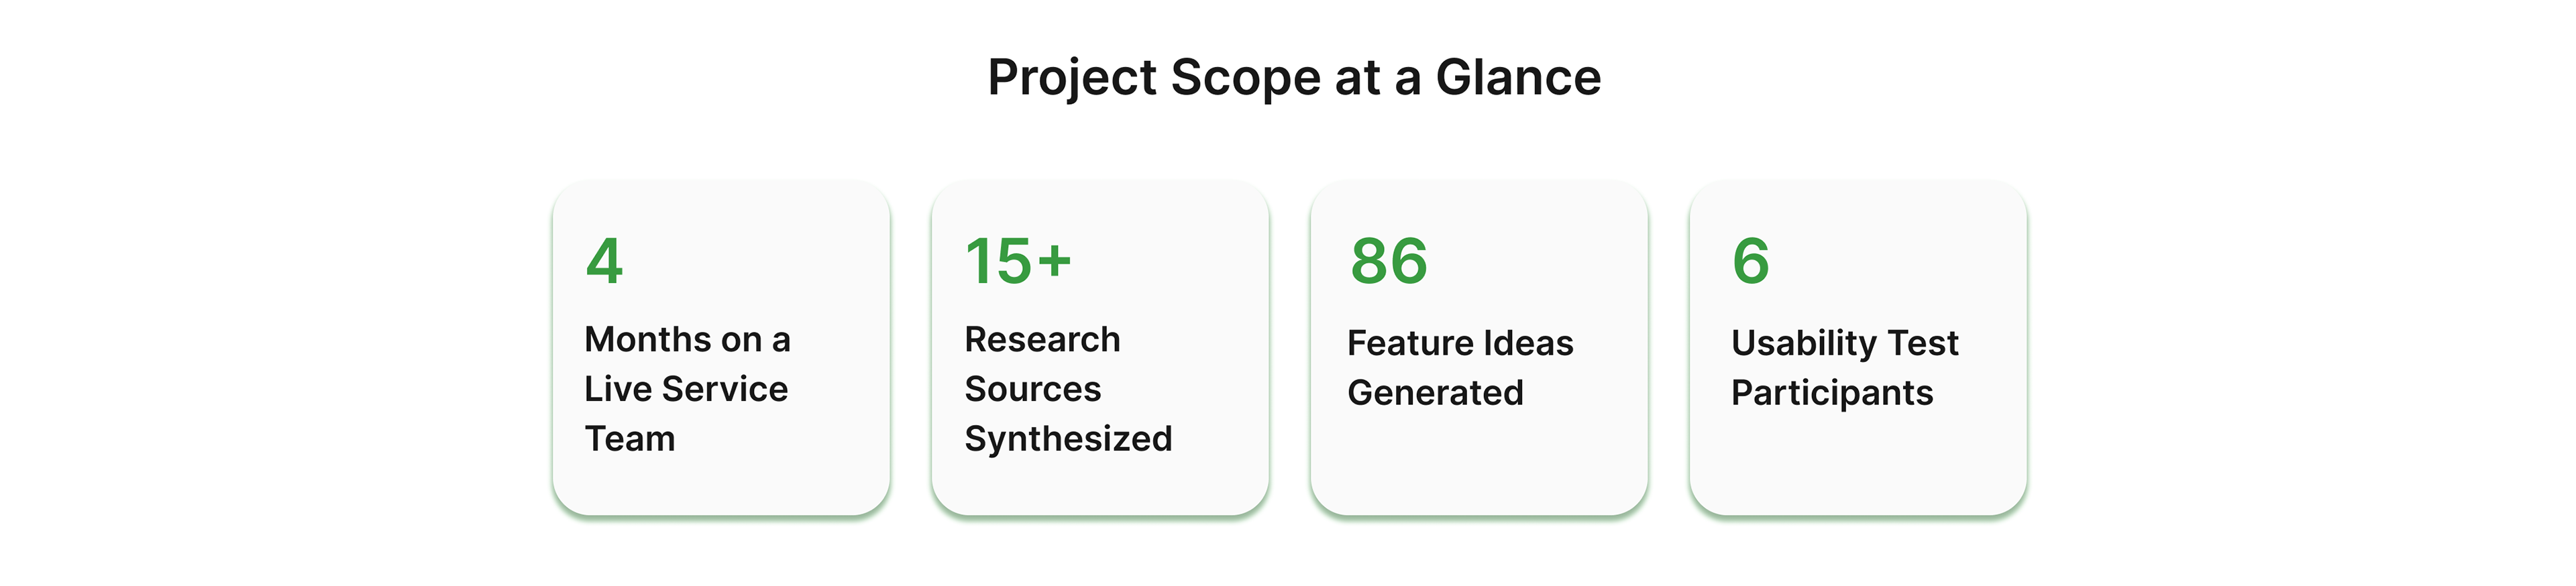Click the word 'Generated' in third card
The image size is (2576, 586).
(1435, 393)
